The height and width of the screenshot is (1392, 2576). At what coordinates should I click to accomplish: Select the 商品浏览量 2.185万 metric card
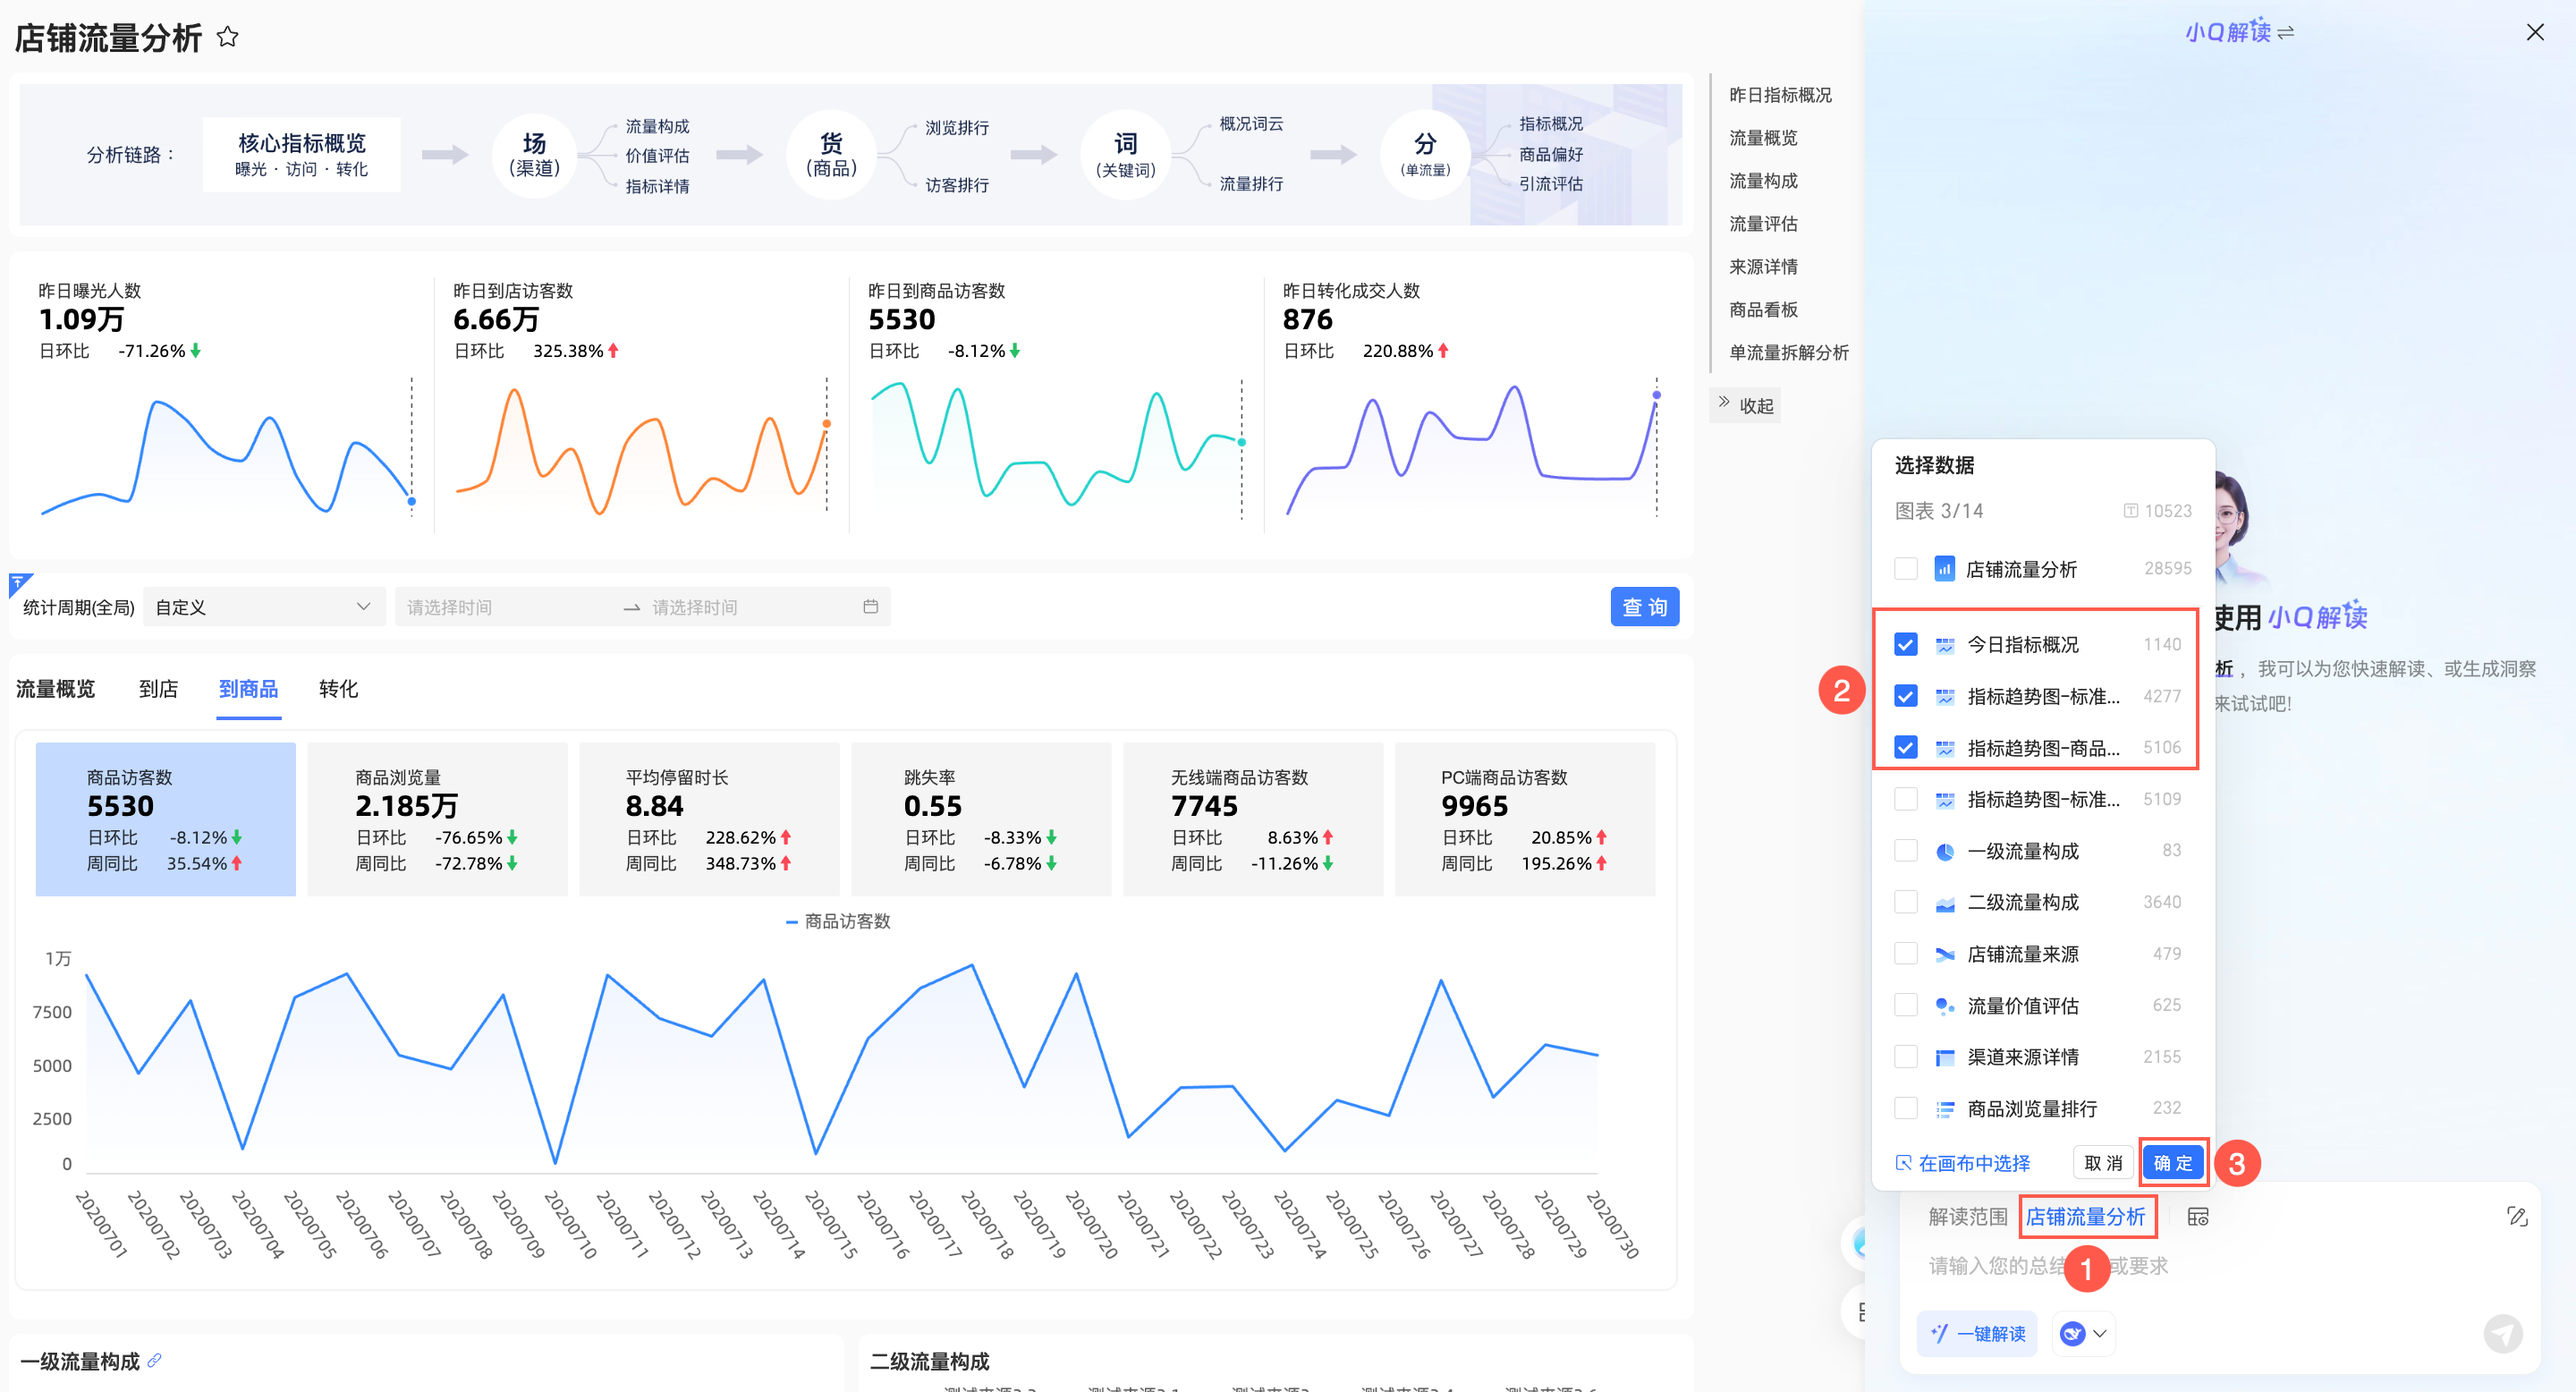tap(437, 819)
